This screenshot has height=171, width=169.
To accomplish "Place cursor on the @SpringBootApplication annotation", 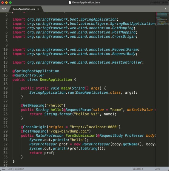I will pyautogui.click(x=36, y=71).
